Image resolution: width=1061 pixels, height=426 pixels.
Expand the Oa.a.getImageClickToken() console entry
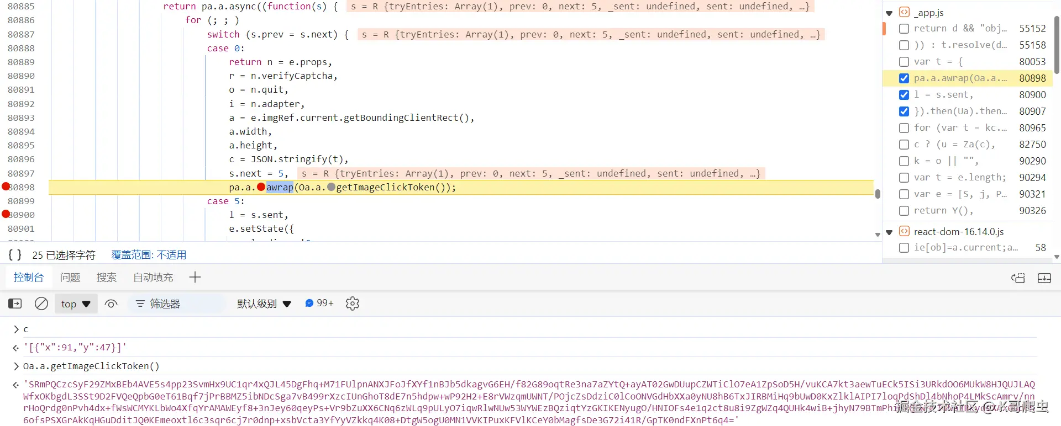(x=17, y=366)
